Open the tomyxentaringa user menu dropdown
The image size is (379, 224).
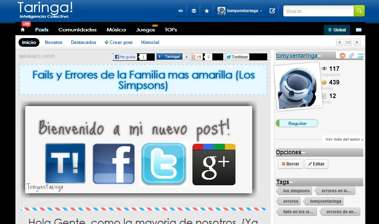[240, 11]
